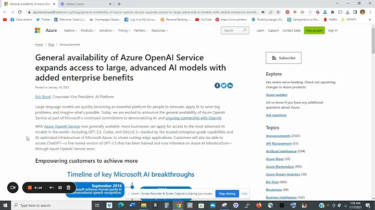
Task: Click the share page icon in the address bar
Action: click(x=270, y=12)
